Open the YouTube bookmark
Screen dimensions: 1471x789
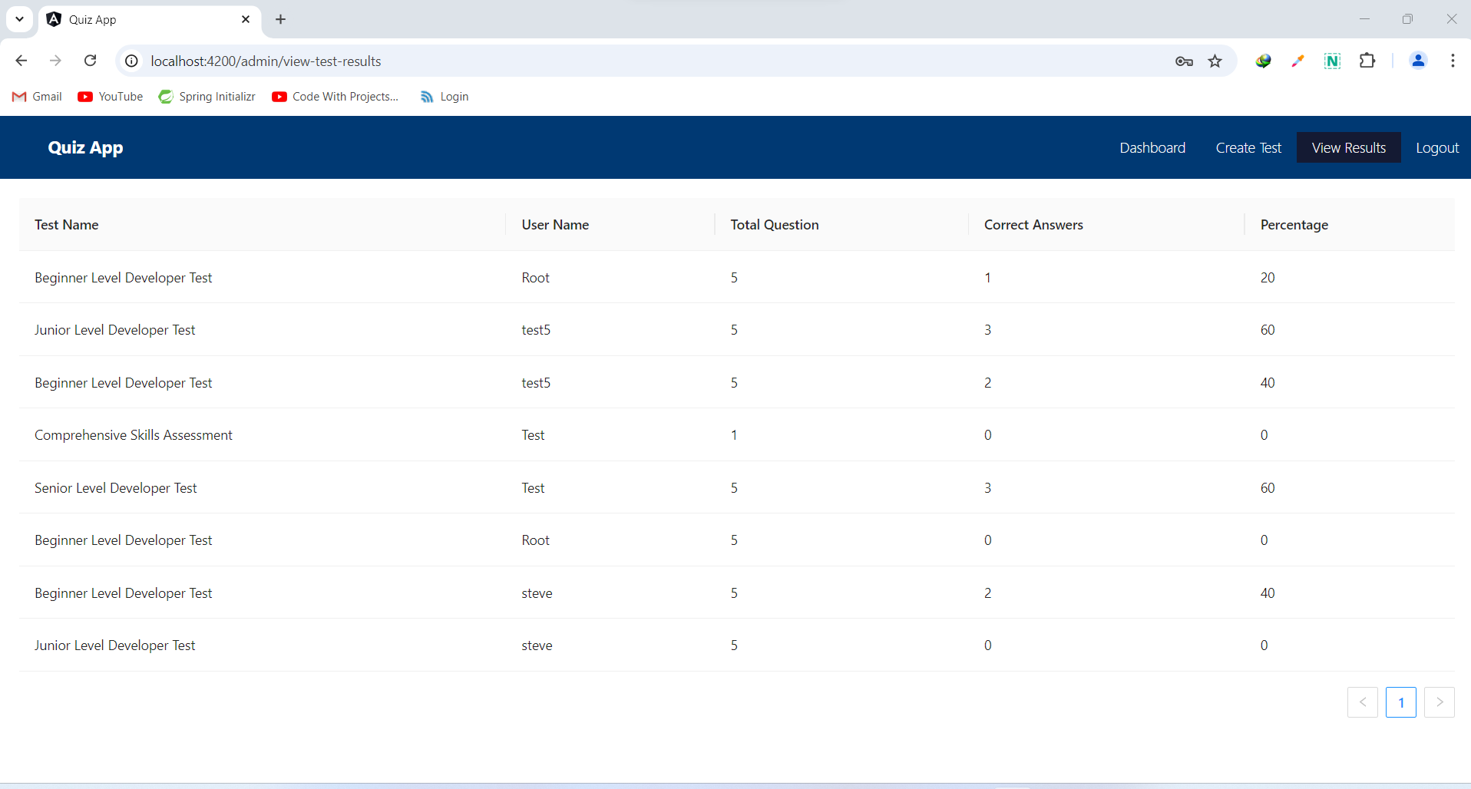point(111,97)
